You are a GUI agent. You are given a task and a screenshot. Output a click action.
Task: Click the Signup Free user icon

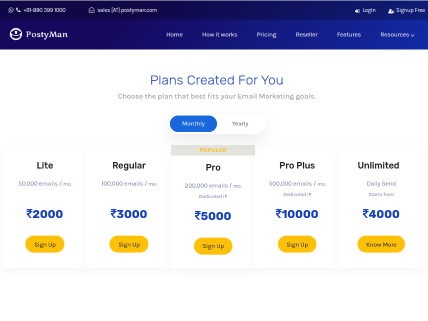391,11
